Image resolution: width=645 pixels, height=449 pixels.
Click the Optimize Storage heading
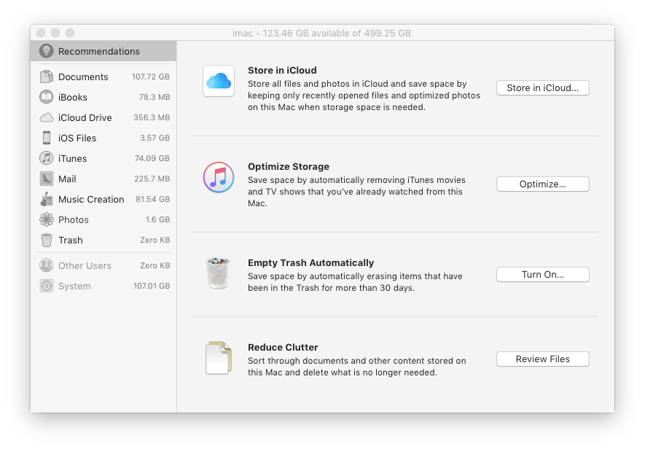pos(289,167)
